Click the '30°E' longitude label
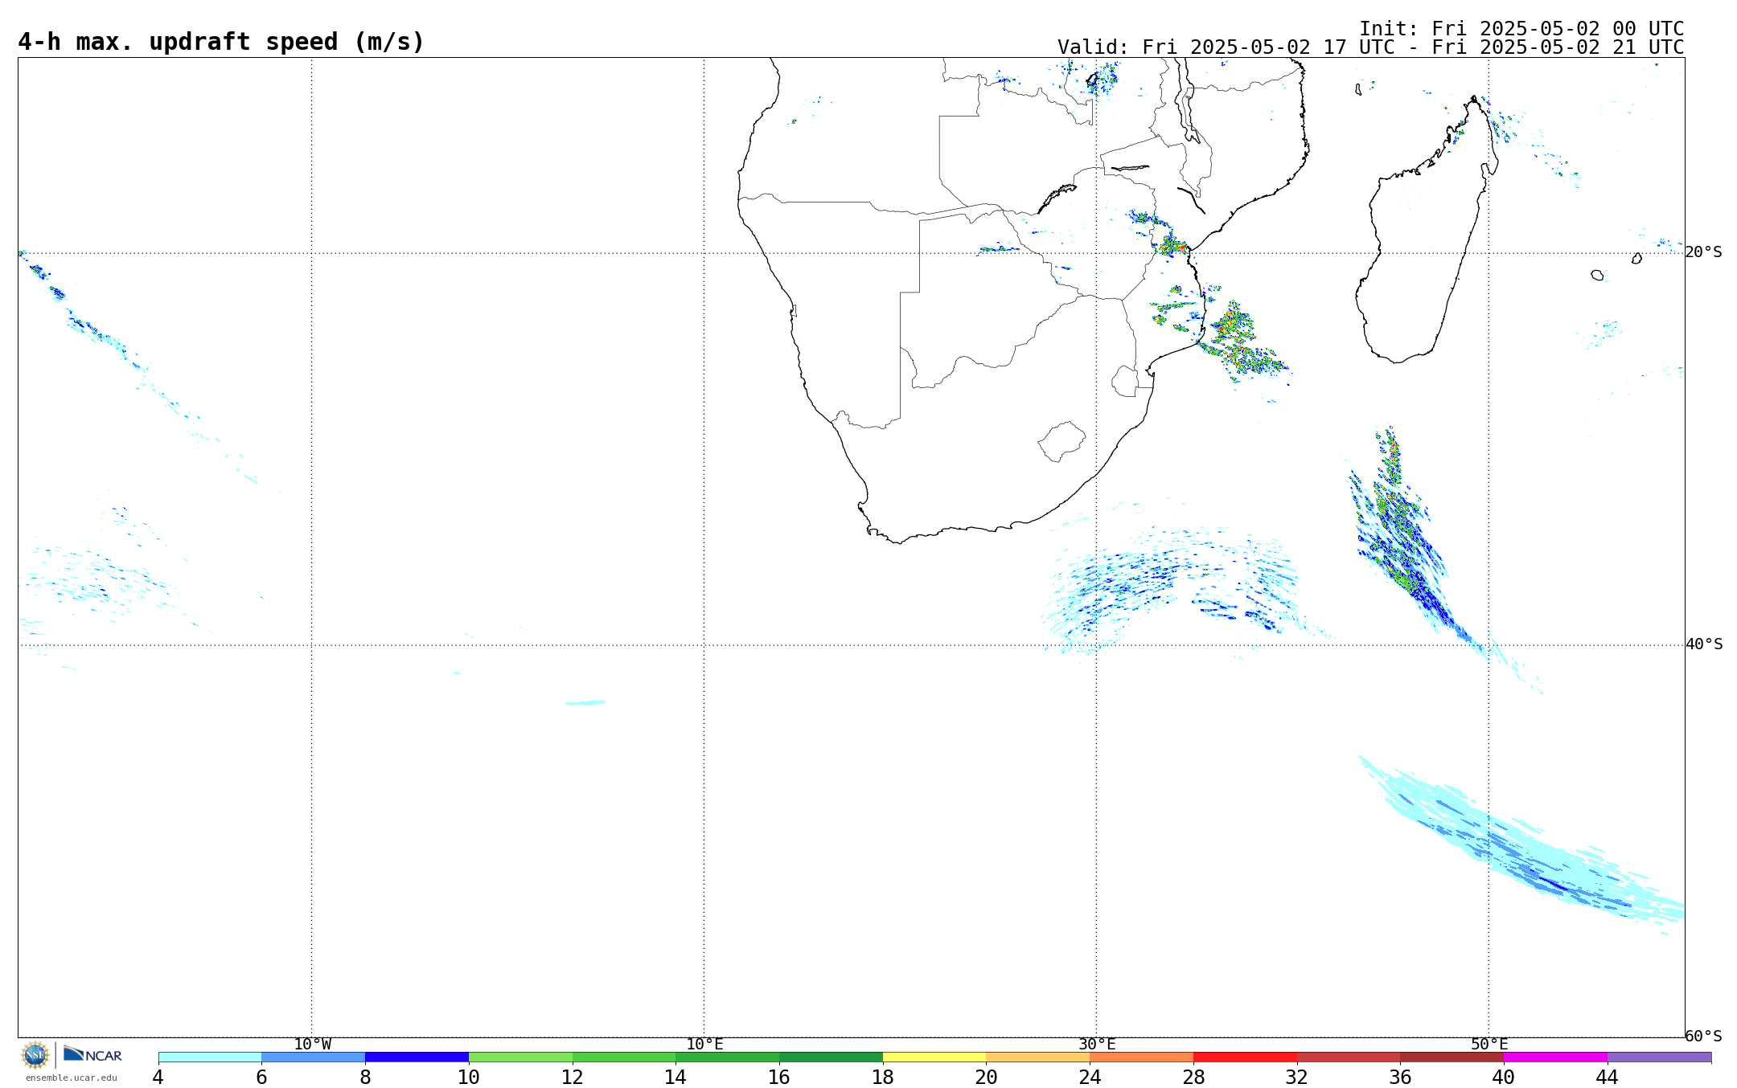This screenshot has width=1737, height=1088. point(1097,1045)
